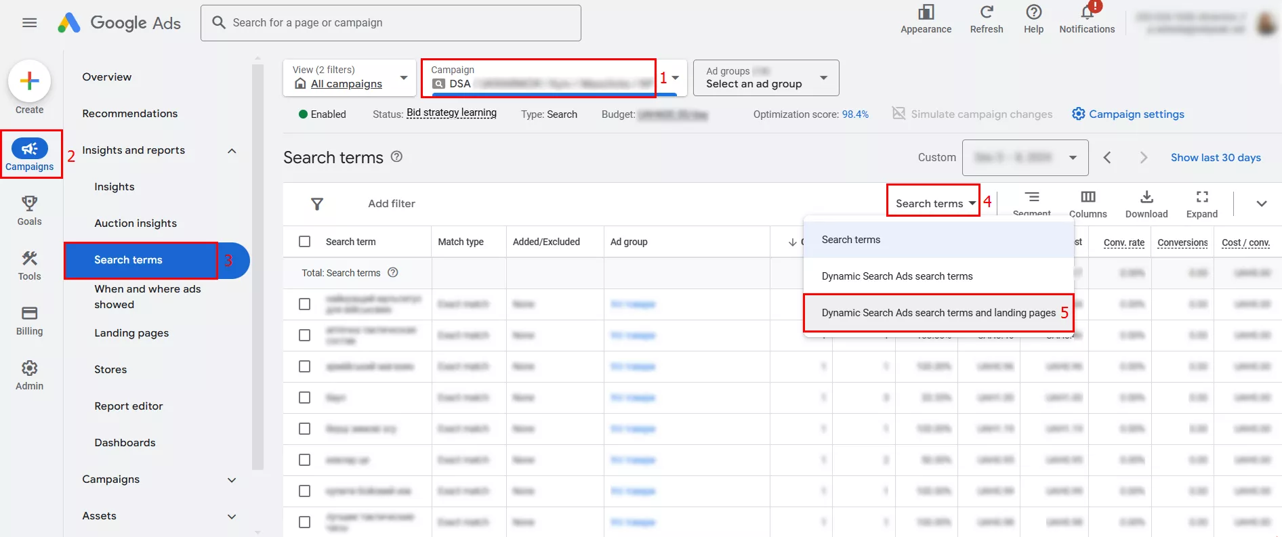This screenshot has height=537, width=1282.
Task: Open Admin gear section
Action: 29,375
